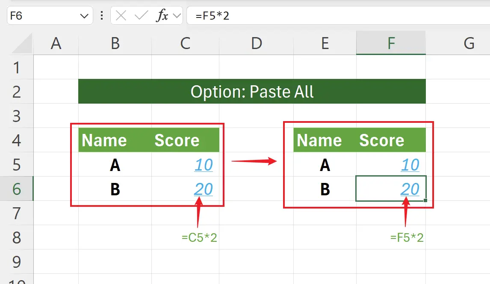The width and height of the screenshot is (490, 284).
Task: Select row 6 header
Action: [17, 189]
